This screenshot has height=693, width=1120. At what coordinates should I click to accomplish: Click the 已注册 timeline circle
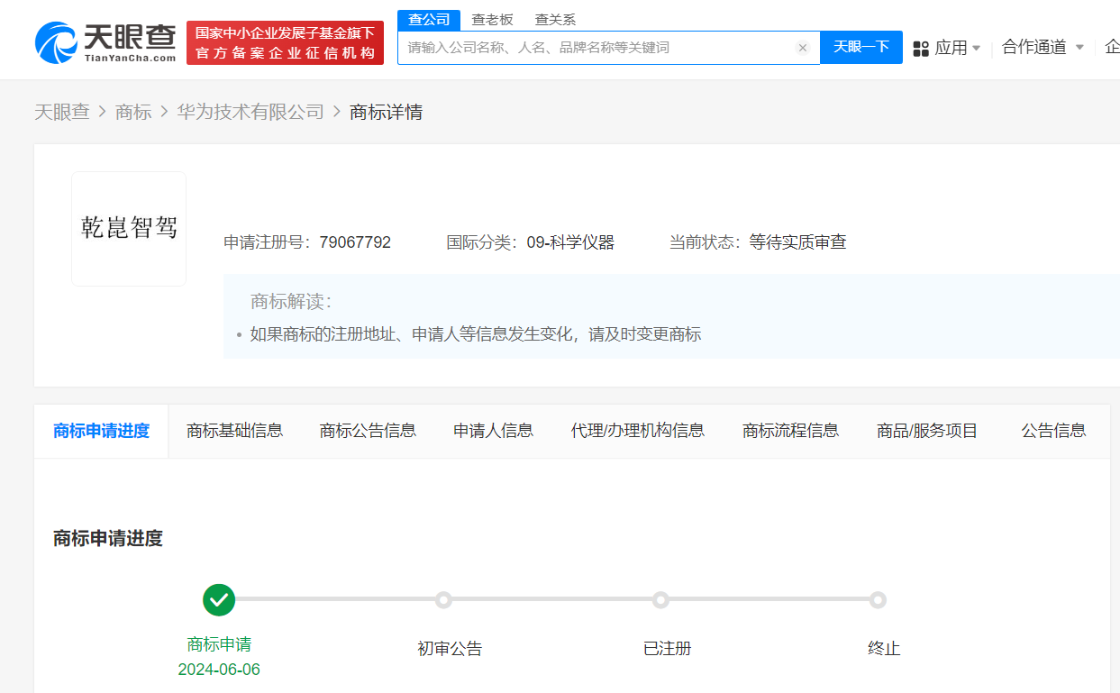[660, 599]
